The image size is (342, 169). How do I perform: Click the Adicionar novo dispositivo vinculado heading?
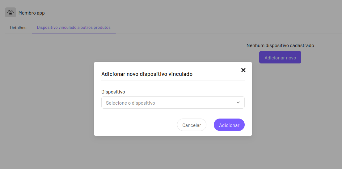click(147, 74)
